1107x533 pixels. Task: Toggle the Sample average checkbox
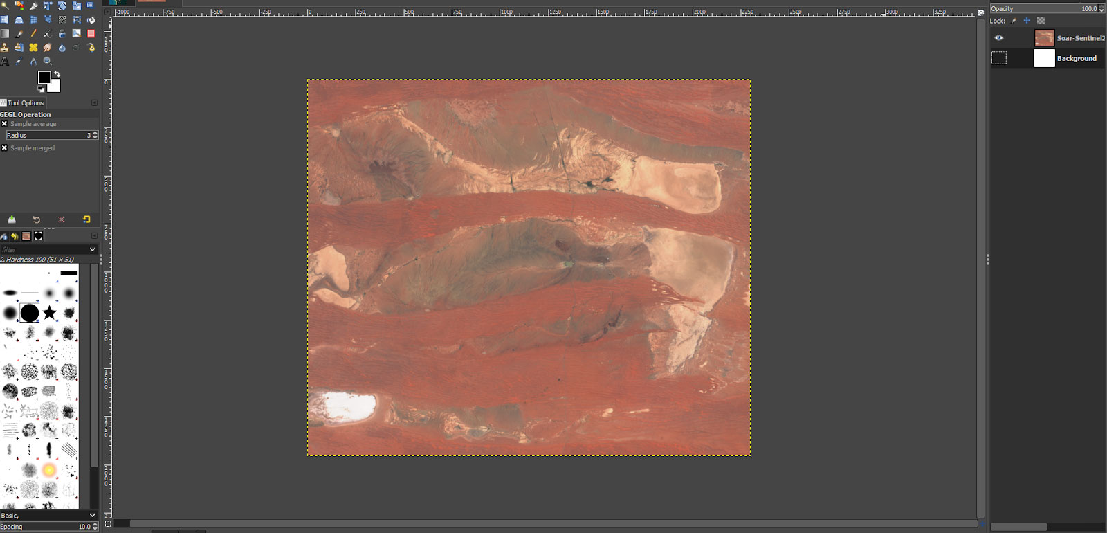pyautogui.click(x=4, y=124)
